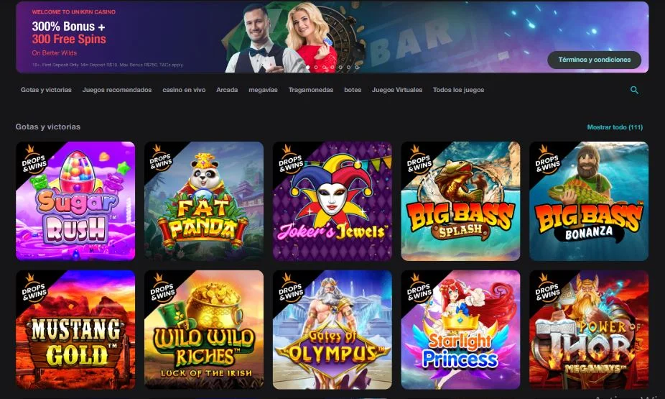The width and height of the screenshot is (665, 399).
Task: Open Big Bass Bonanza game tile
Action: point(589,201)
